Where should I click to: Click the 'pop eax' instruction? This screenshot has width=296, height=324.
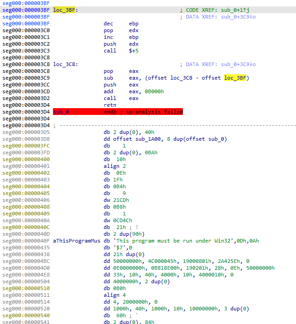(x=121, y=71)
